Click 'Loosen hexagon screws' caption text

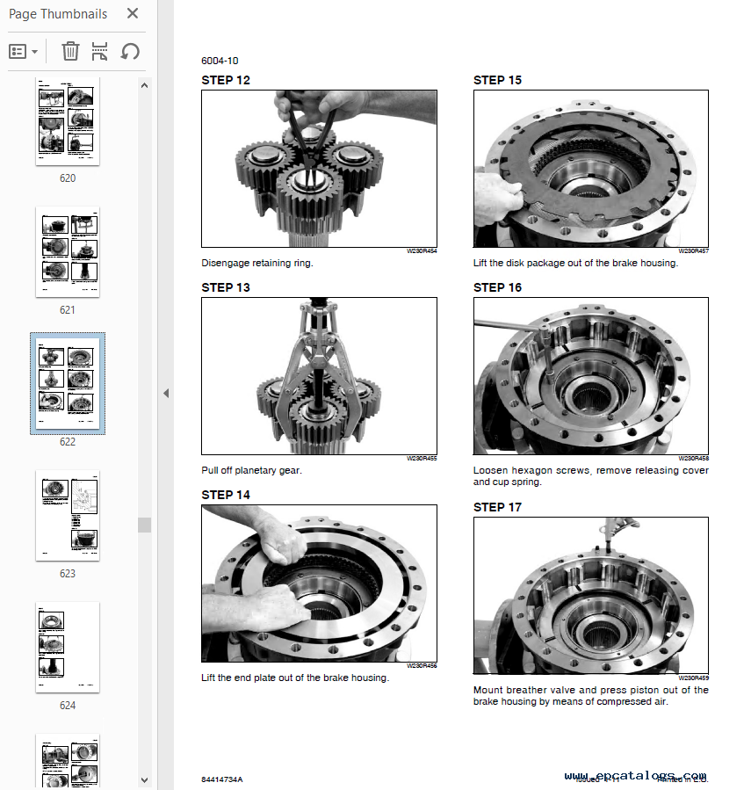click(x=591, y=476)
